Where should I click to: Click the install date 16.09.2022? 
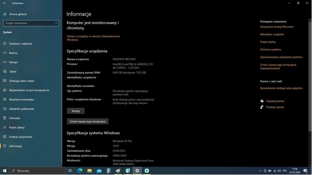(119, 151)
